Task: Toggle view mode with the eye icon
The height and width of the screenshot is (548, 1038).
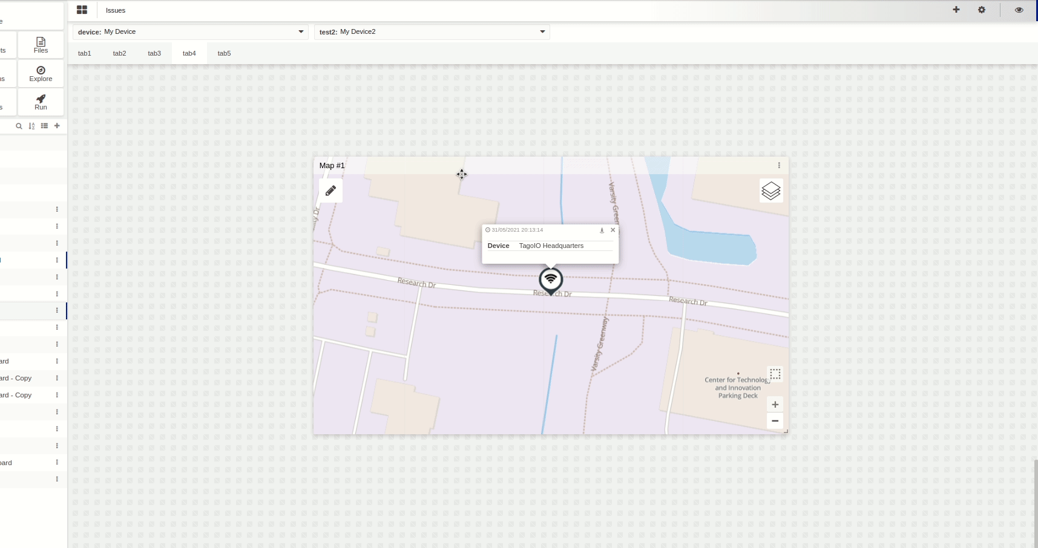Action: click(x=1019, y=10)
